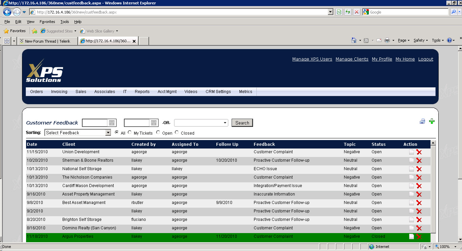Click the Refresh page icon

348,12
